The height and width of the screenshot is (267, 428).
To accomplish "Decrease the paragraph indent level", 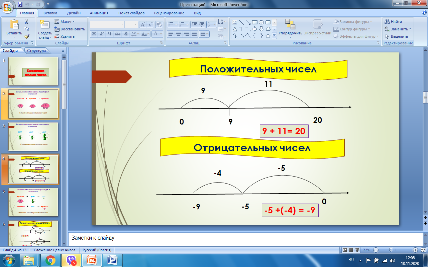I will pos(194,24).
